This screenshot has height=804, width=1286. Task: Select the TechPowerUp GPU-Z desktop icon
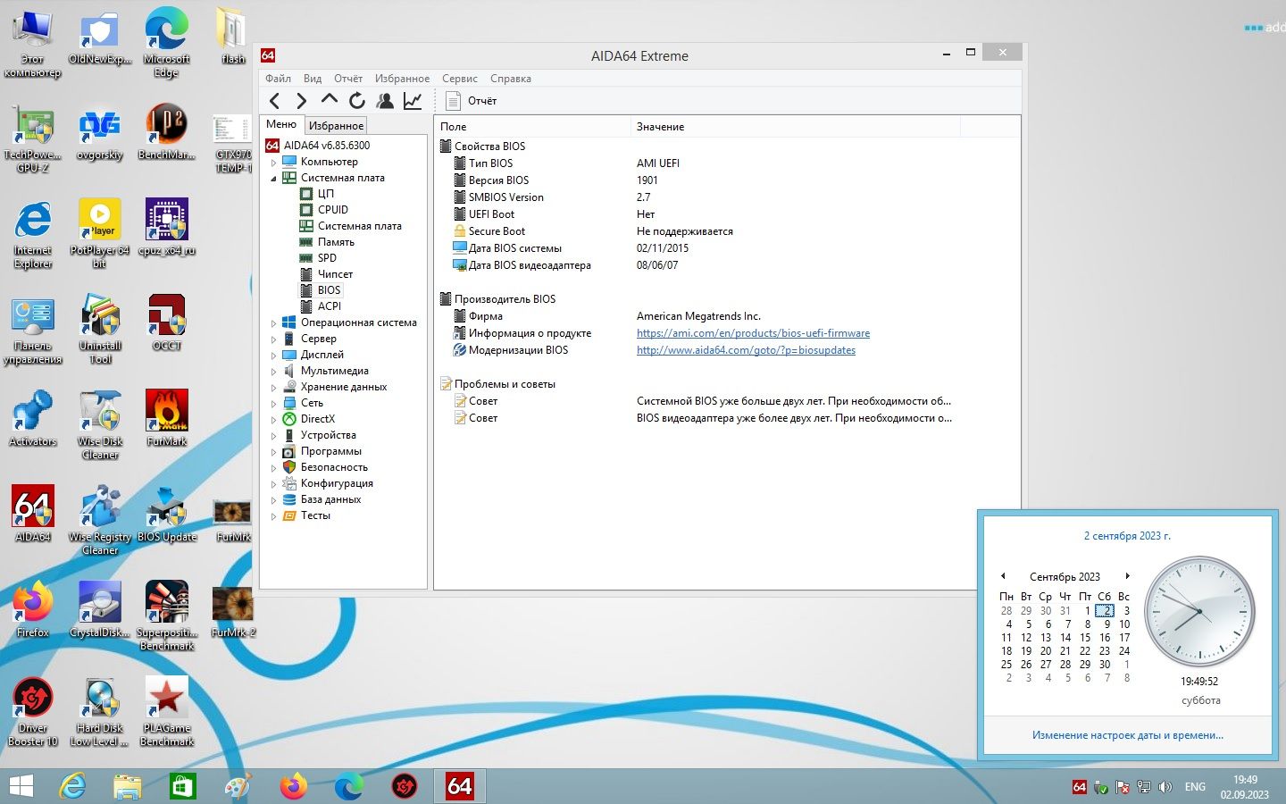[33, 138]
